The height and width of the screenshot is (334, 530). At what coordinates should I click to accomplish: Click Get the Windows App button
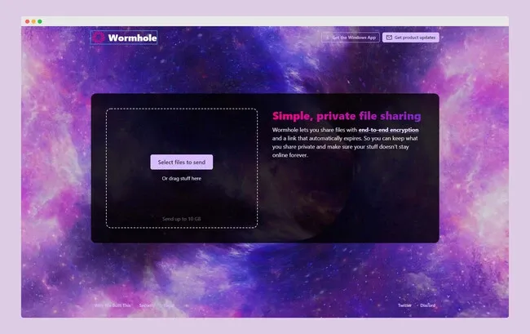click(350, 38)
